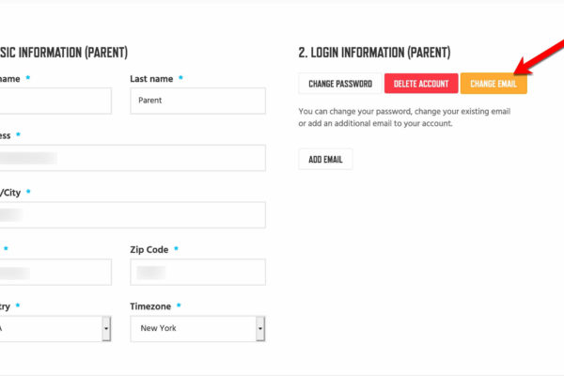Click the Last name field label
This screenshot has width=564, height=376.
tap(151, 79)
